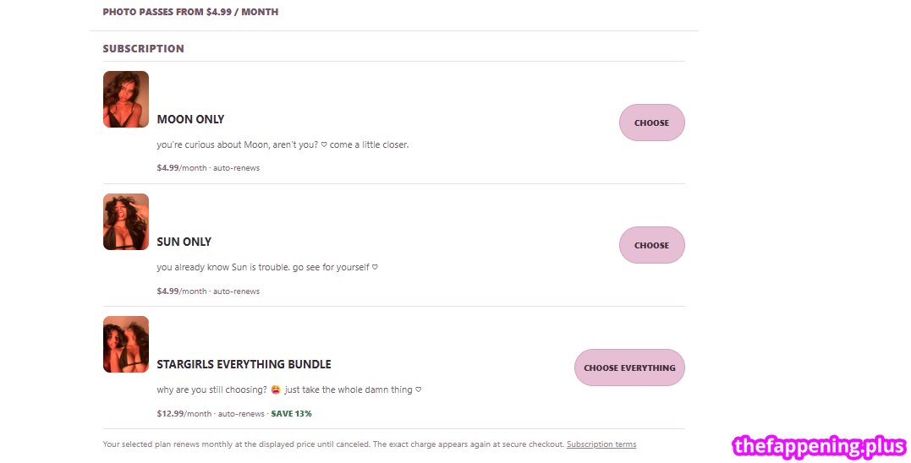Image resolution: width=911 pixels, height=463 pixels.
Task: Click the Photo Passes from $4.99 heading
Action: tap(190, 12)
